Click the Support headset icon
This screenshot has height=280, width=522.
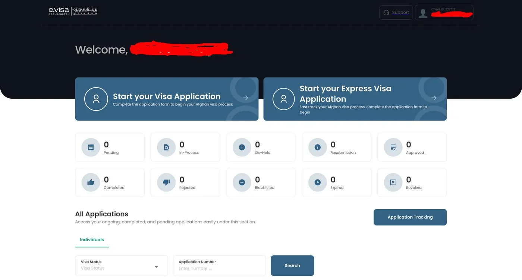pos(386,13)
